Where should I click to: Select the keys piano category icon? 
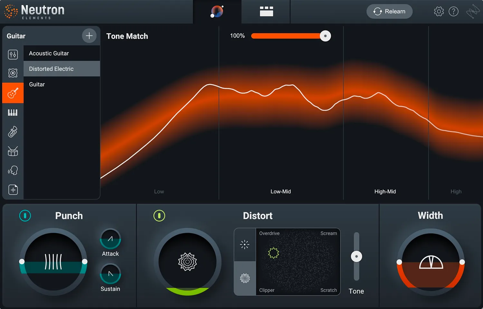(x=13, y=112)
